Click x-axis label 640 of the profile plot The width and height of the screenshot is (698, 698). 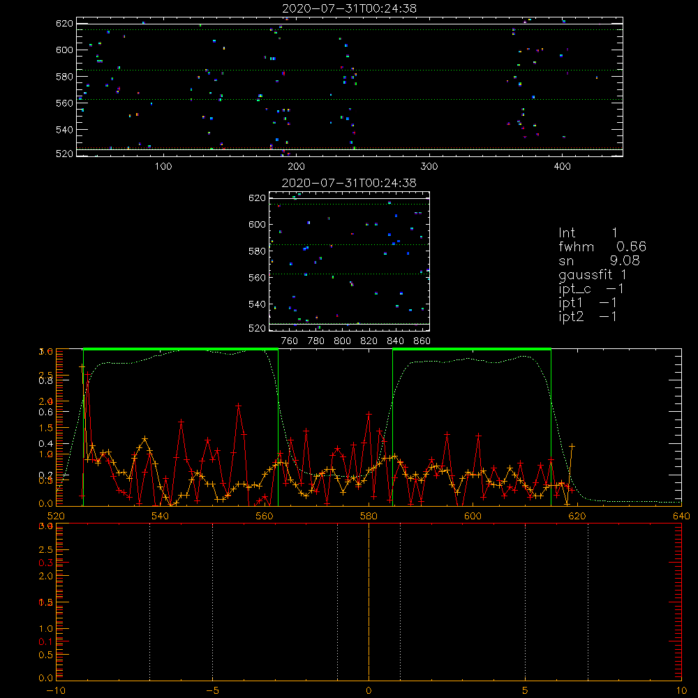coord(681,516)
